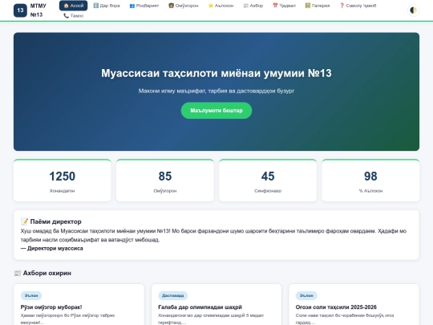Click the Макони илму маърифат subtitle

click(x=216, y=91)
